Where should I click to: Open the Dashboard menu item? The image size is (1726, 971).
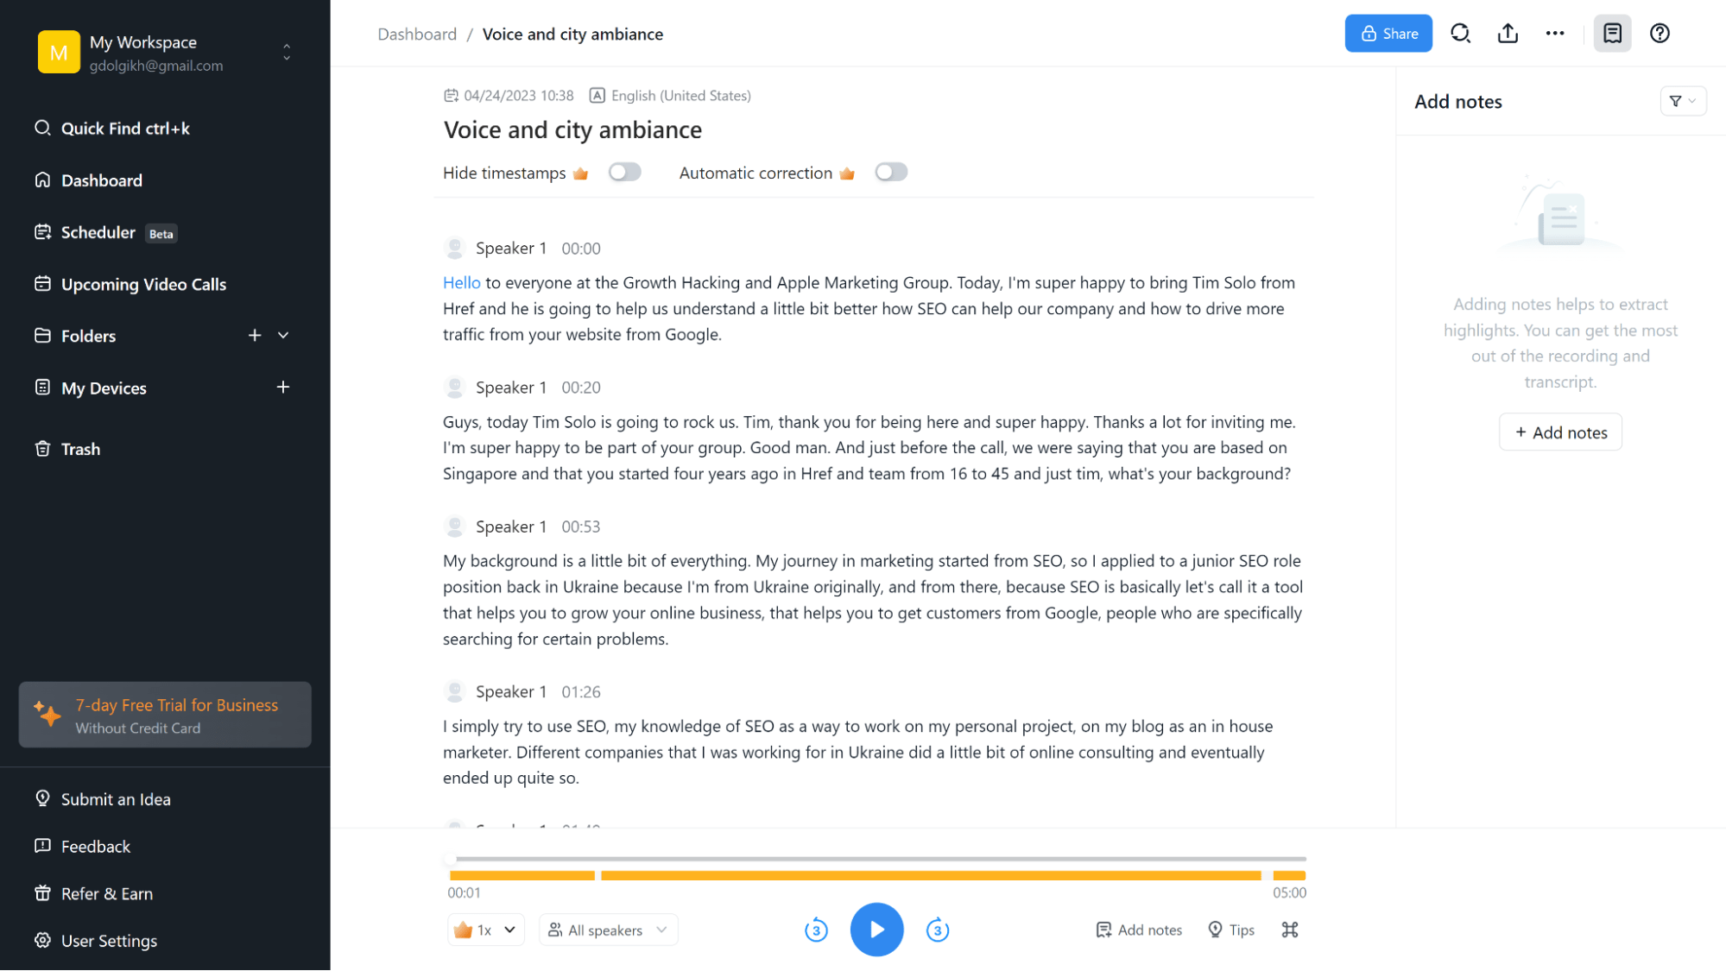pyautogui.click(x=102, y=180)
